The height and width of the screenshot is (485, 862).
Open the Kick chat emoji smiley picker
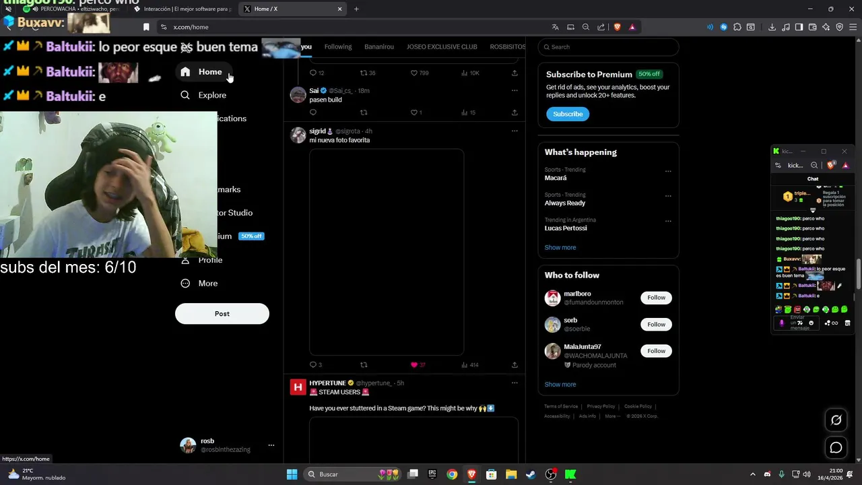click(x=811, y=323)
